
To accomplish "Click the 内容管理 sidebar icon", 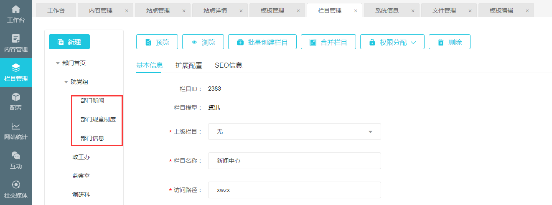I will tap(15, 39).
